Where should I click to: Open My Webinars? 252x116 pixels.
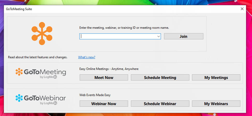(x=216, y=104)
